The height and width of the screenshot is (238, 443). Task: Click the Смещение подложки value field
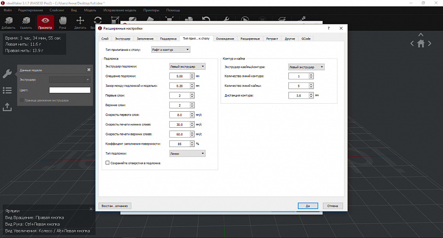pyautogui.click(x=180, y=76)
